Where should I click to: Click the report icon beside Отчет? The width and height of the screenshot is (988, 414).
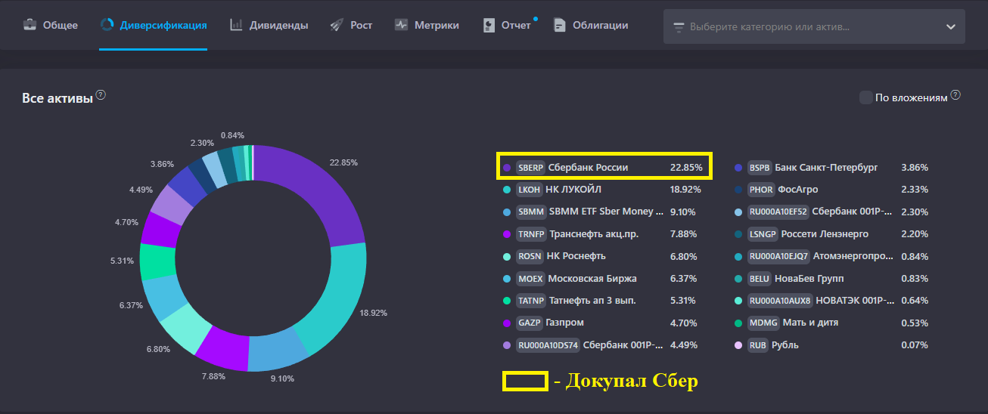tap(489, 25)
